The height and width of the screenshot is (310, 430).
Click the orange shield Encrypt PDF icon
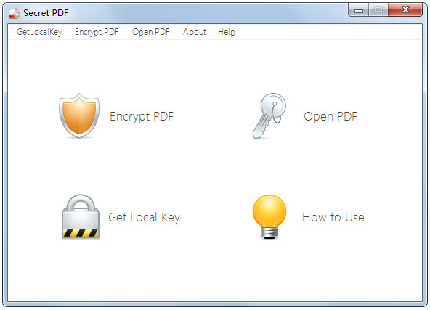click(x=79, y=115)
